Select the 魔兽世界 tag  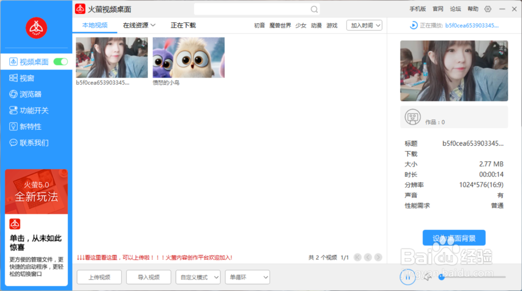[280, 26]
